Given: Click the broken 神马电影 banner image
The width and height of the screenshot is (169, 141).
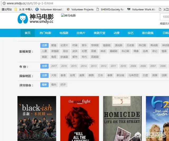Looking at the screenshot, I should (68, 16).
